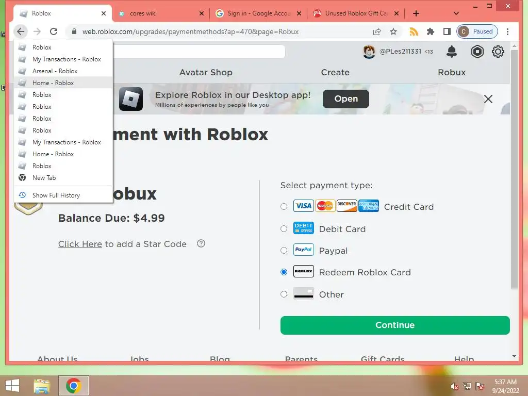The image size is (528, 396).
Task: Click the browser forward arrow button
Action: click(37, 31)
